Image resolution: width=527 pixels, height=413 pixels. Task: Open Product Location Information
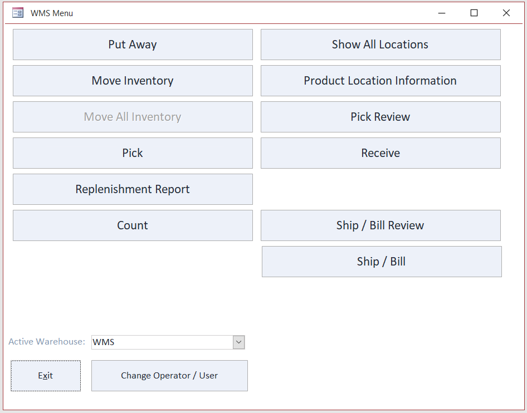point(380,81)
